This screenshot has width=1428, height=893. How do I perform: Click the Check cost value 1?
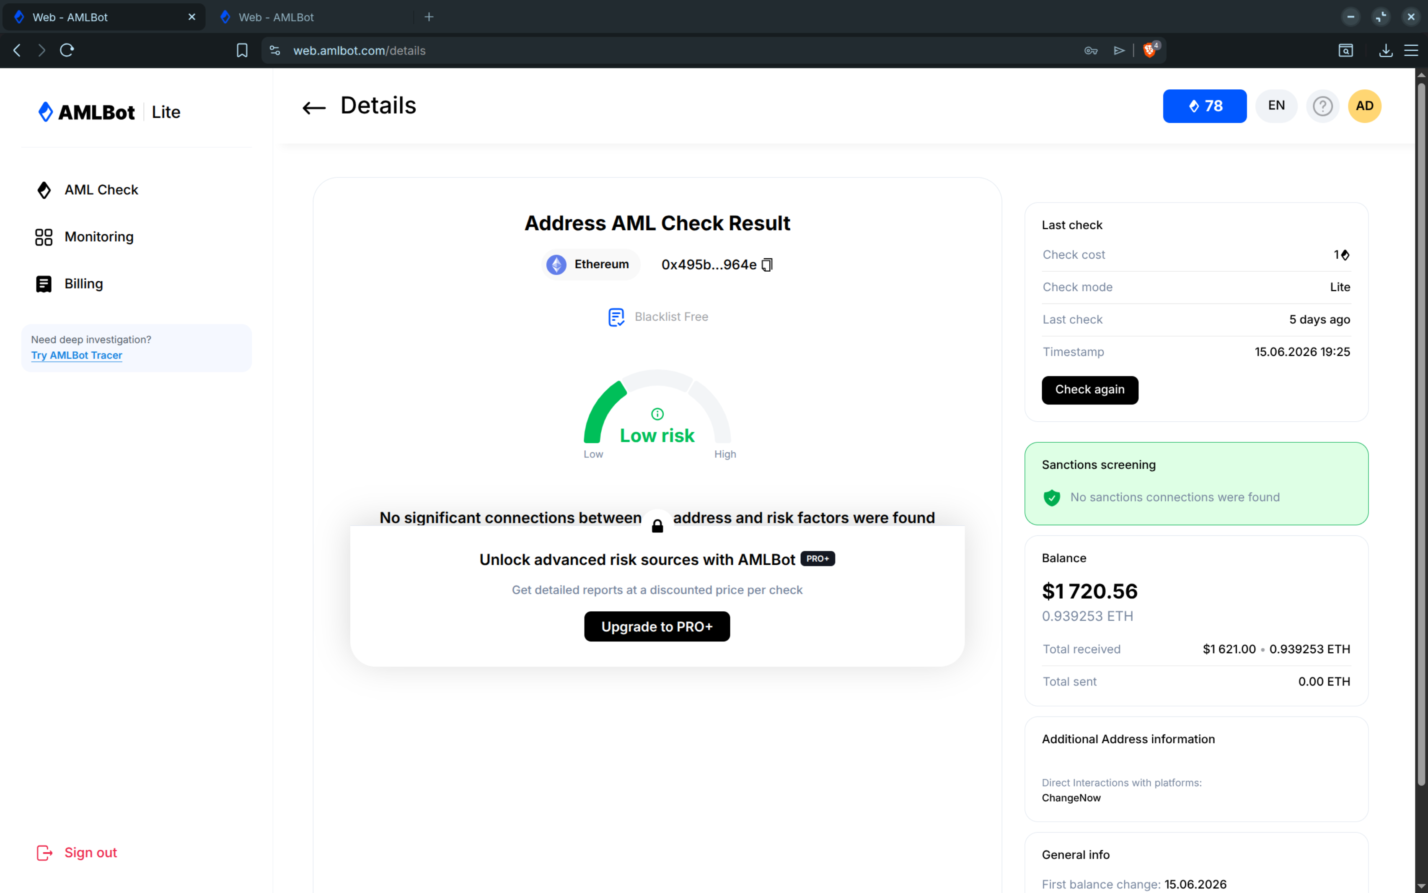point(1341,254)
